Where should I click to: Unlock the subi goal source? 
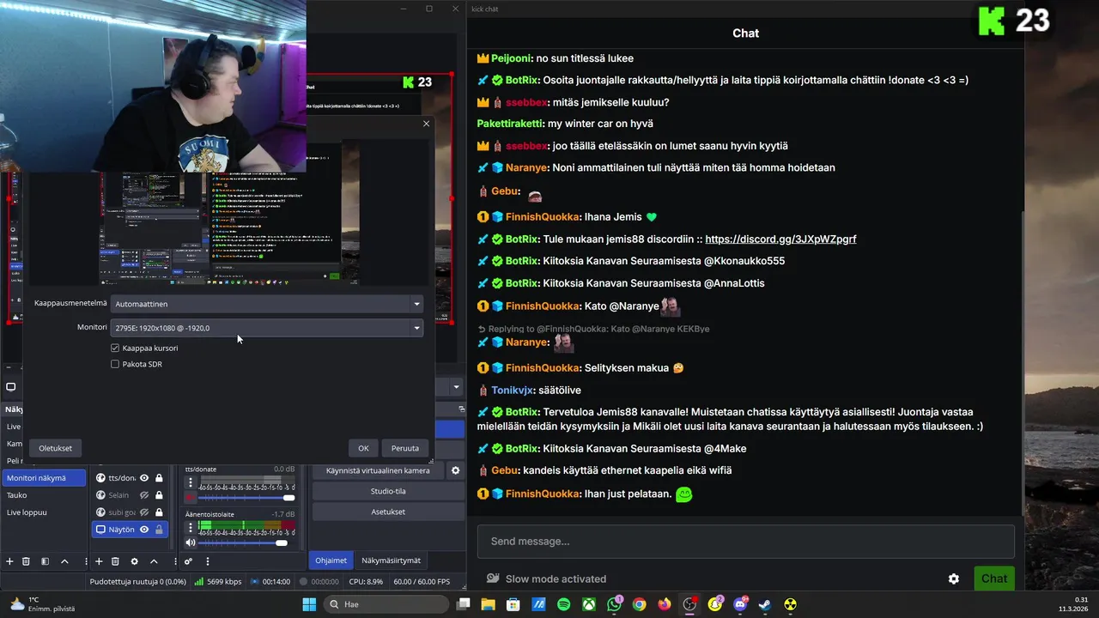(159, 512)
